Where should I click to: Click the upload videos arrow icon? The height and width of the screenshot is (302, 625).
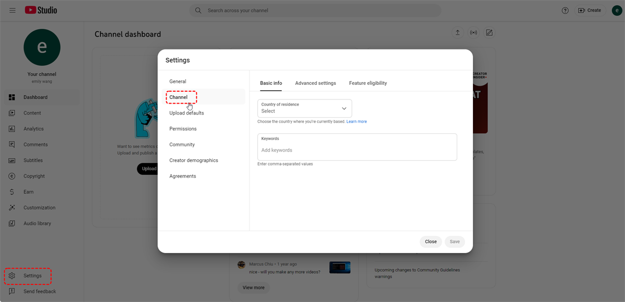457,33
